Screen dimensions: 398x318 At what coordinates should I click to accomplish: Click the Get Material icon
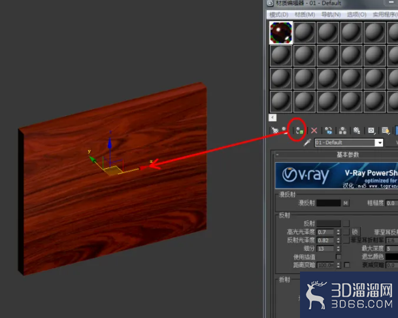point(275,130)
